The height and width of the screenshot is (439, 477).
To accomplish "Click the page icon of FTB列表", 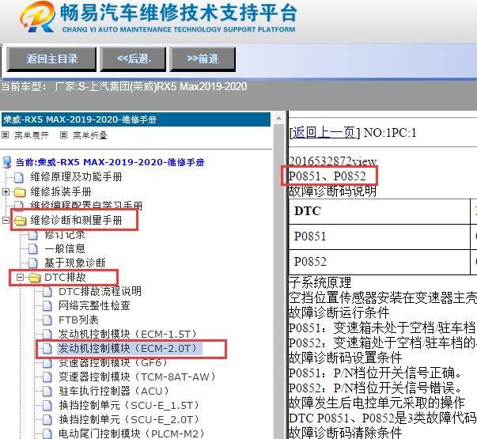I will 47,320.
